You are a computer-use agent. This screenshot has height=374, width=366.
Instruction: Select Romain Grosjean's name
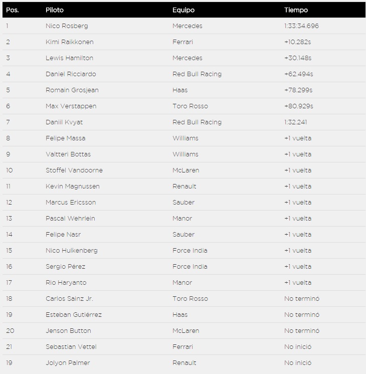point(72,90)
